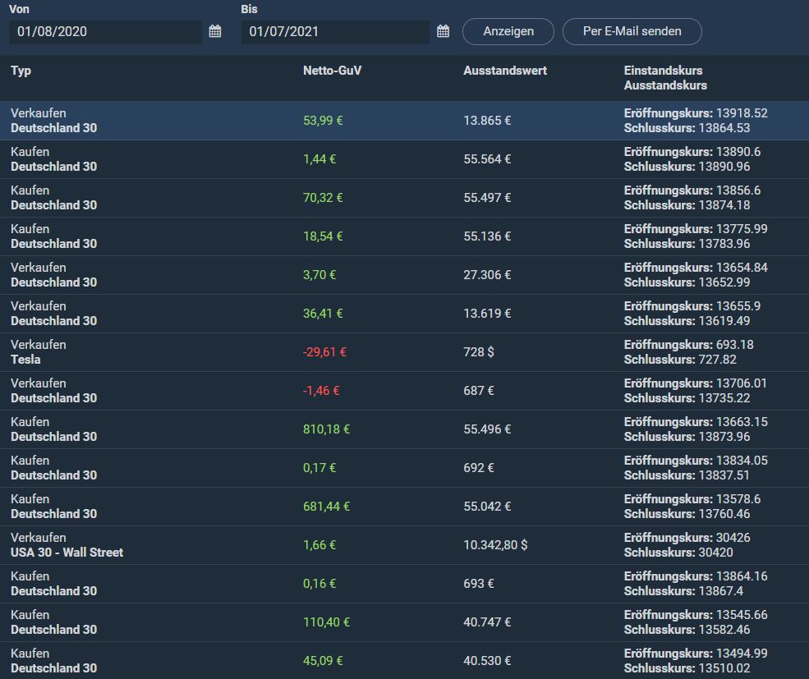The height and width of the screenshot is (679, 809).
Task: Click the Anzeigen button
Action: pos(508,31)
